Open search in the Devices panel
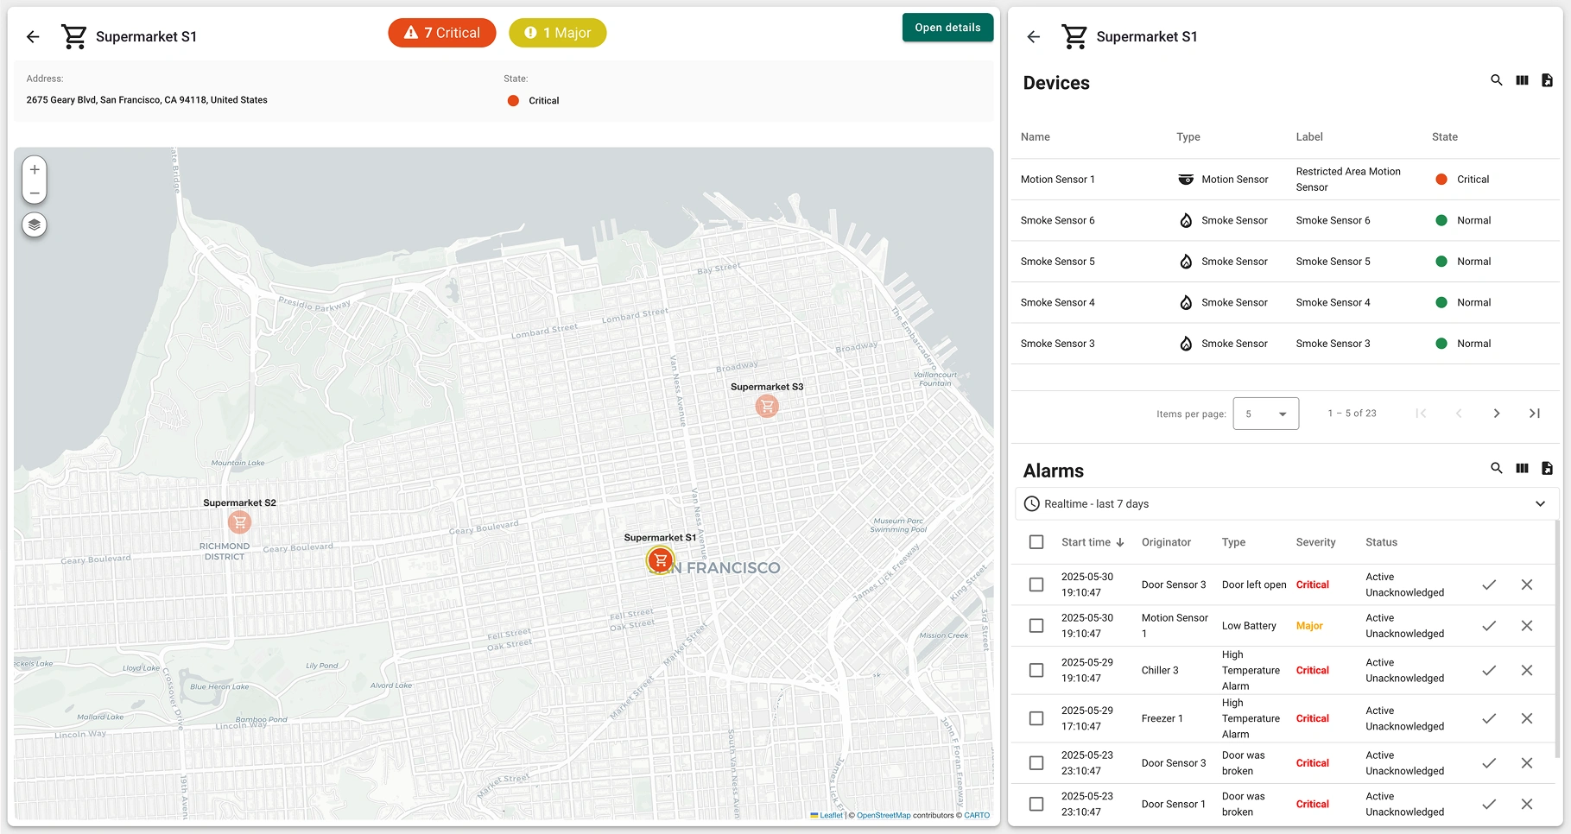This screenshot has width=1571, height=834. (1497, 79)
